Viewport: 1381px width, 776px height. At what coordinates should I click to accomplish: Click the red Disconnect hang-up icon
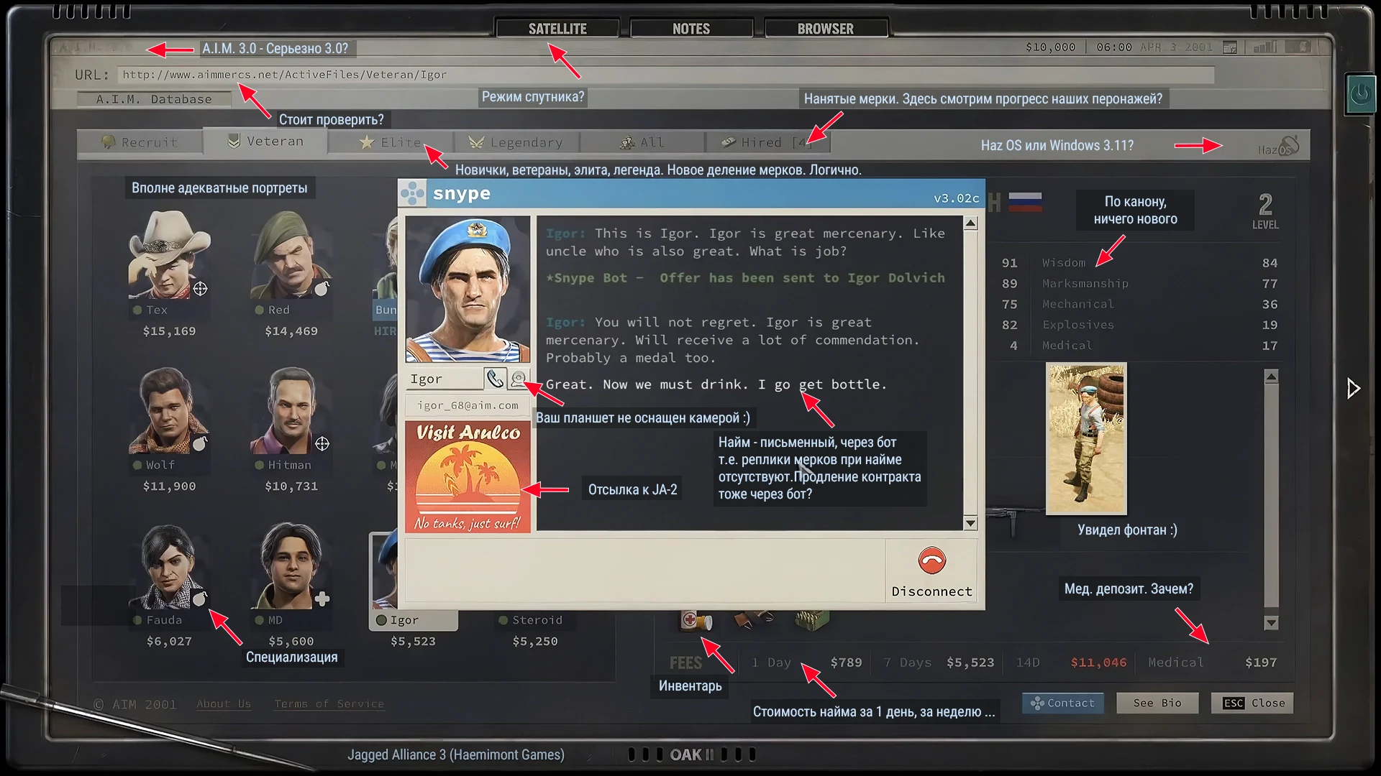(931, 561)
